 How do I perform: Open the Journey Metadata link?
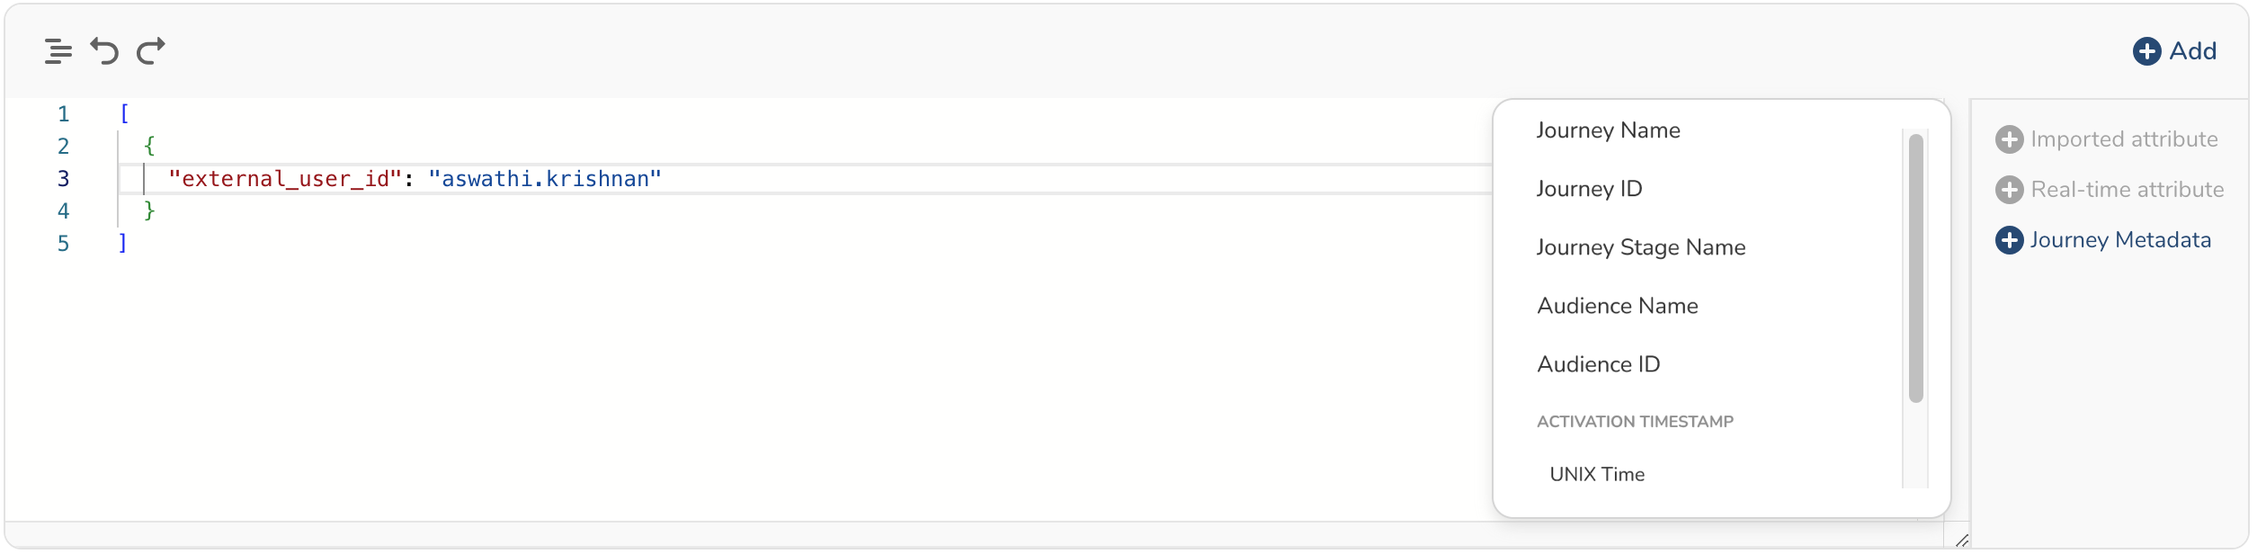2119,240
